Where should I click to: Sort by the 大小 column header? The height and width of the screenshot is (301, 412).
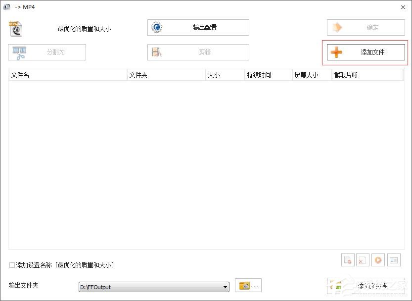pyautogui.click(x=225, y=75)
